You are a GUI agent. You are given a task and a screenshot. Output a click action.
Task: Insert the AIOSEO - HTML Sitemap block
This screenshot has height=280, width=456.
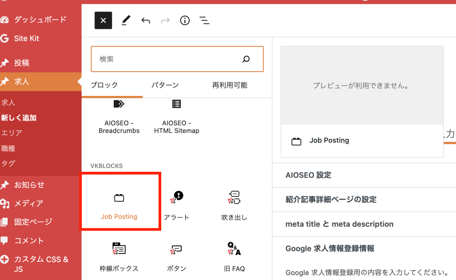click(x=176, y=117)
